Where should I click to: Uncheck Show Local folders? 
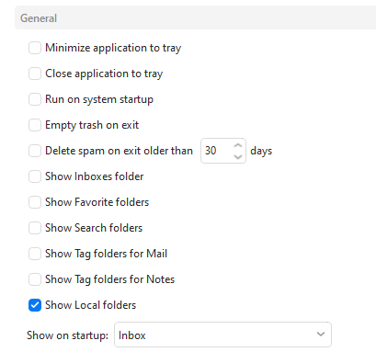[x=35, y=305]
